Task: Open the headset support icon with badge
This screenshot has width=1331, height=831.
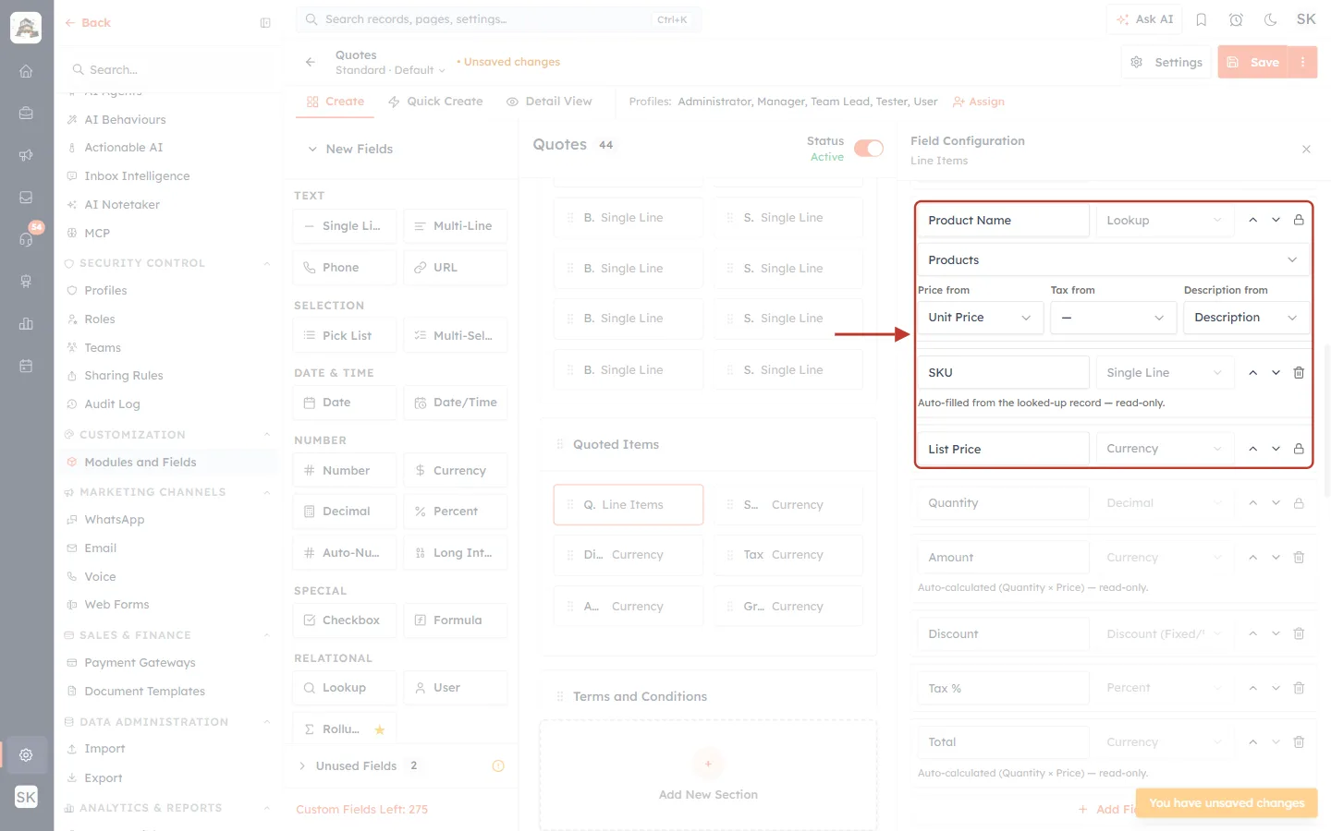Action: [26, 239]
